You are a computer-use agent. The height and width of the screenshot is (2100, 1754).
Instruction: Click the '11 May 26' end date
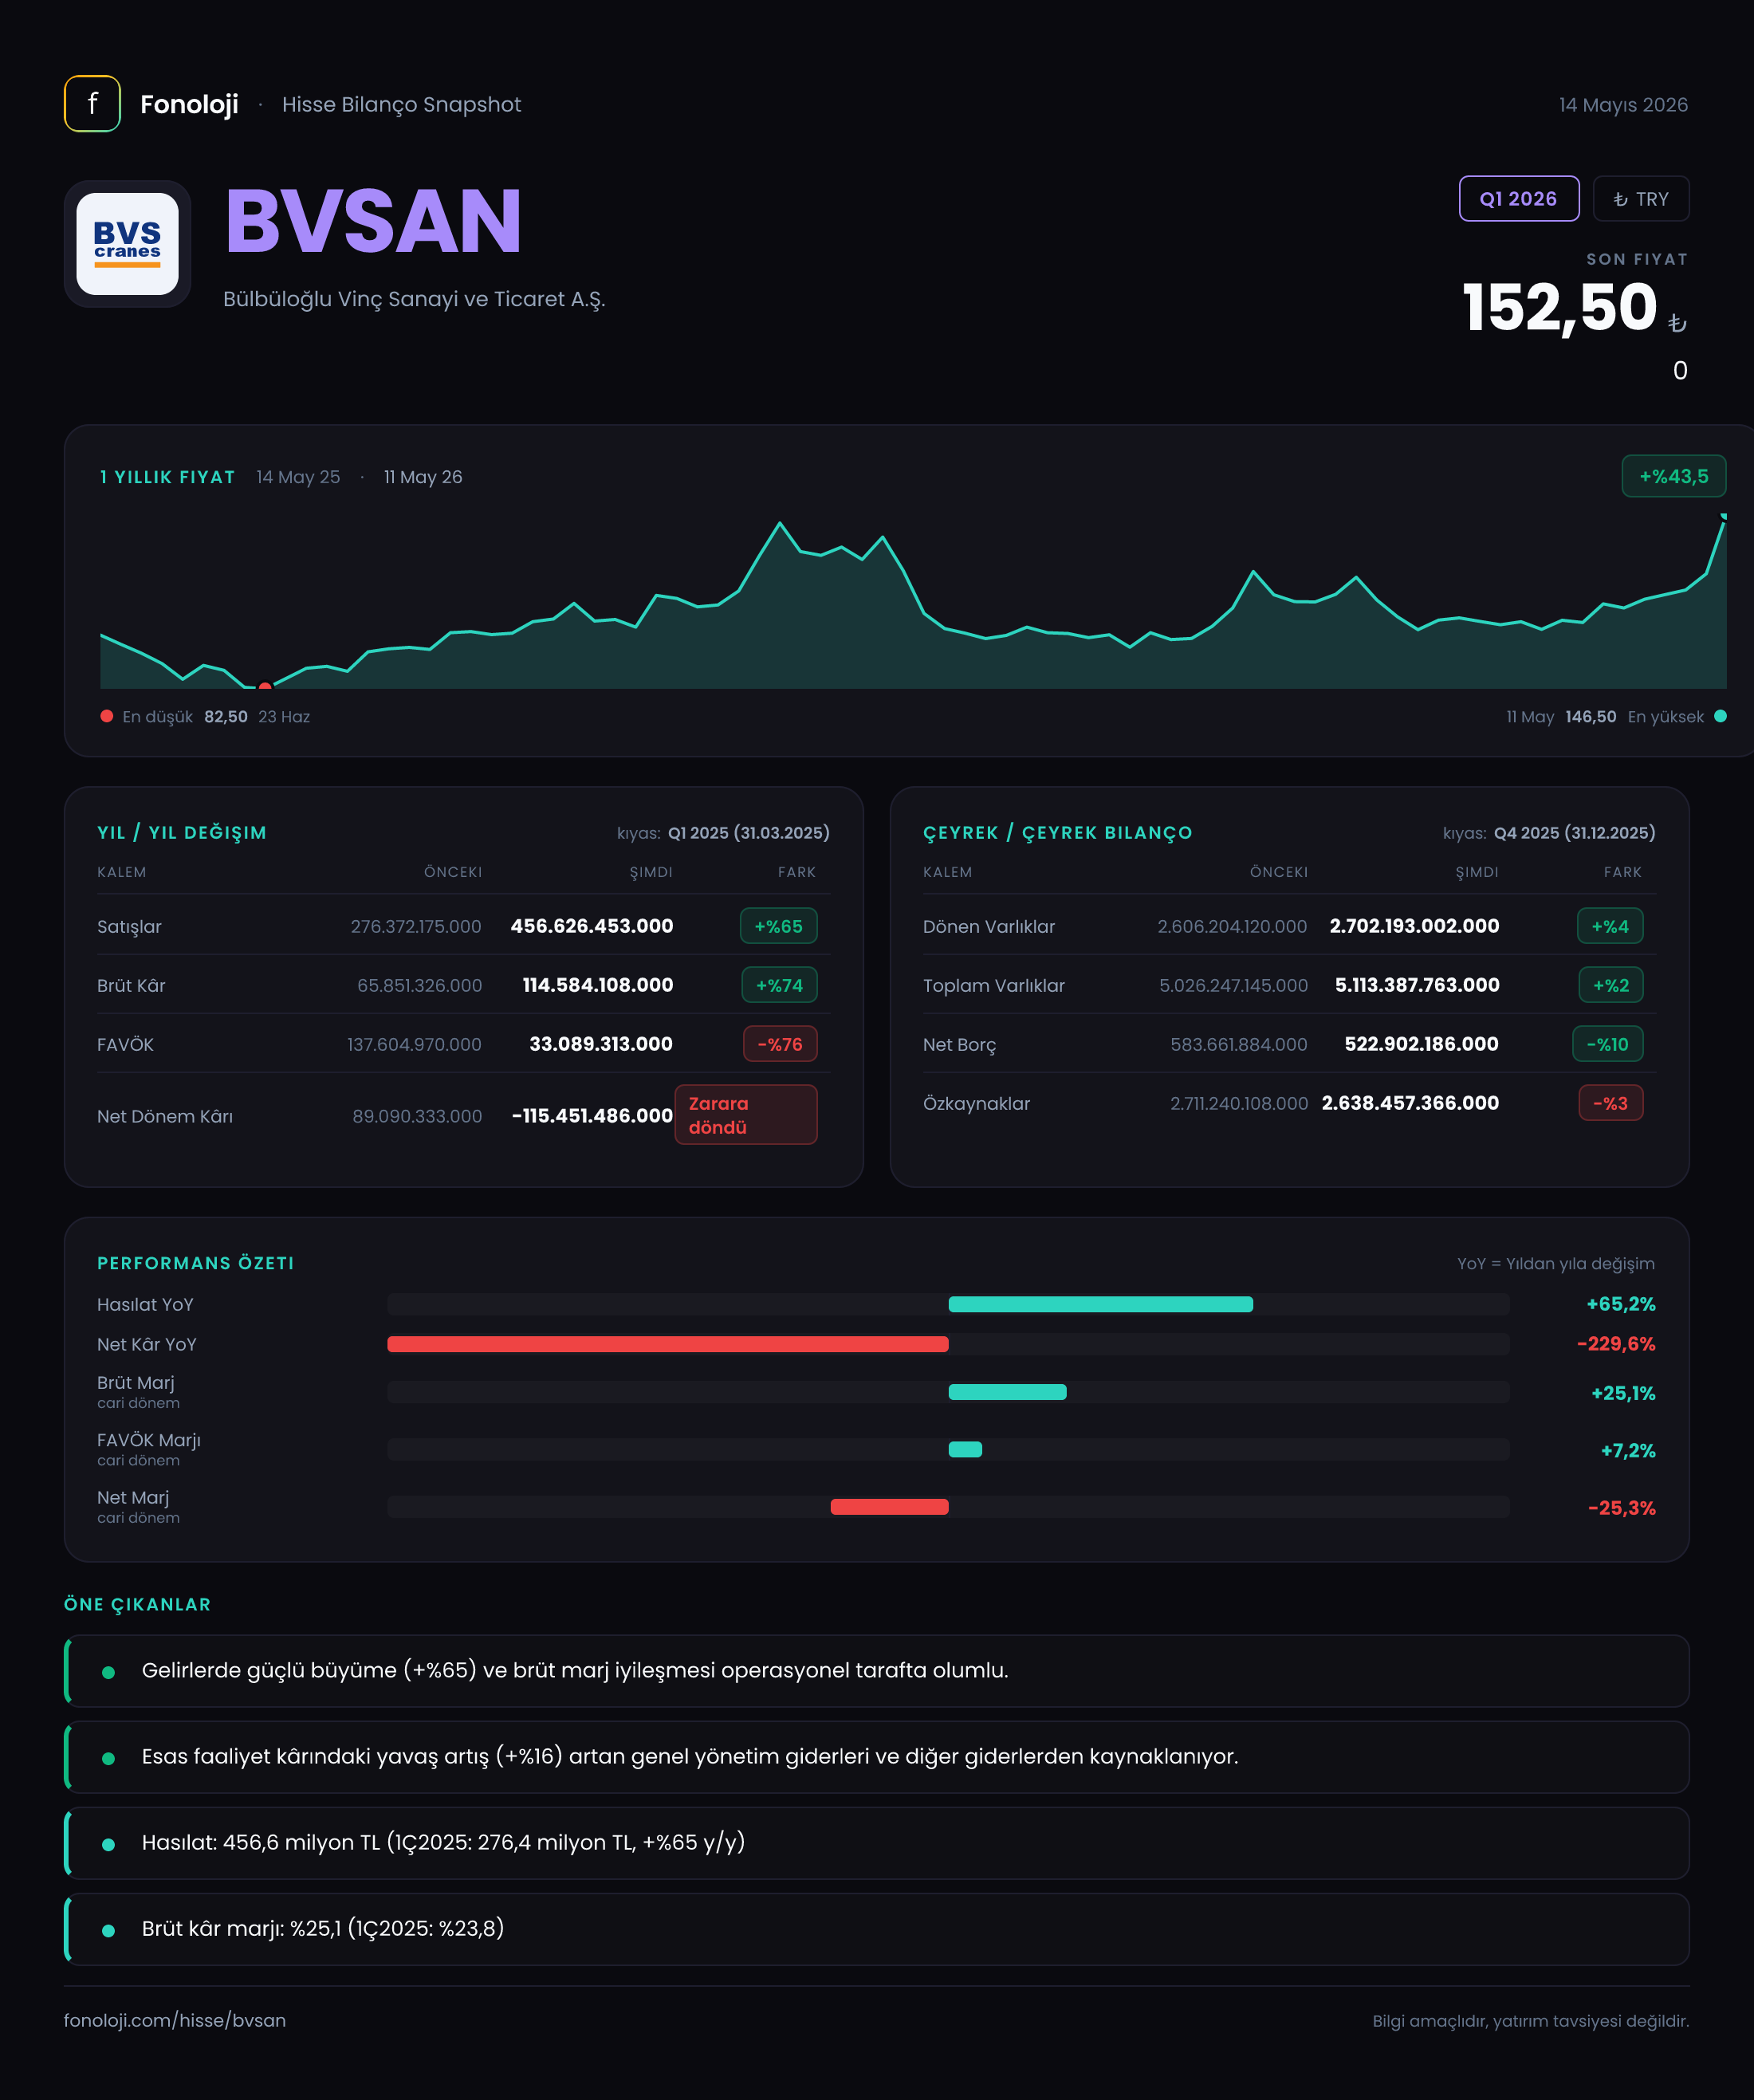pyautogui.click(x=423, y=477)
